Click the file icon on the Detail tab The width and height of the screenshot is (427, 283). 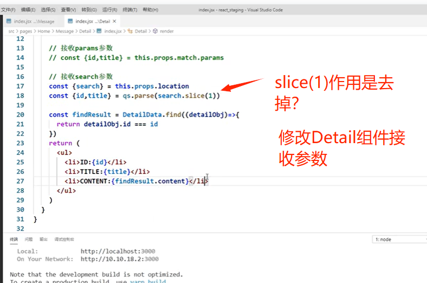point(70,21)
